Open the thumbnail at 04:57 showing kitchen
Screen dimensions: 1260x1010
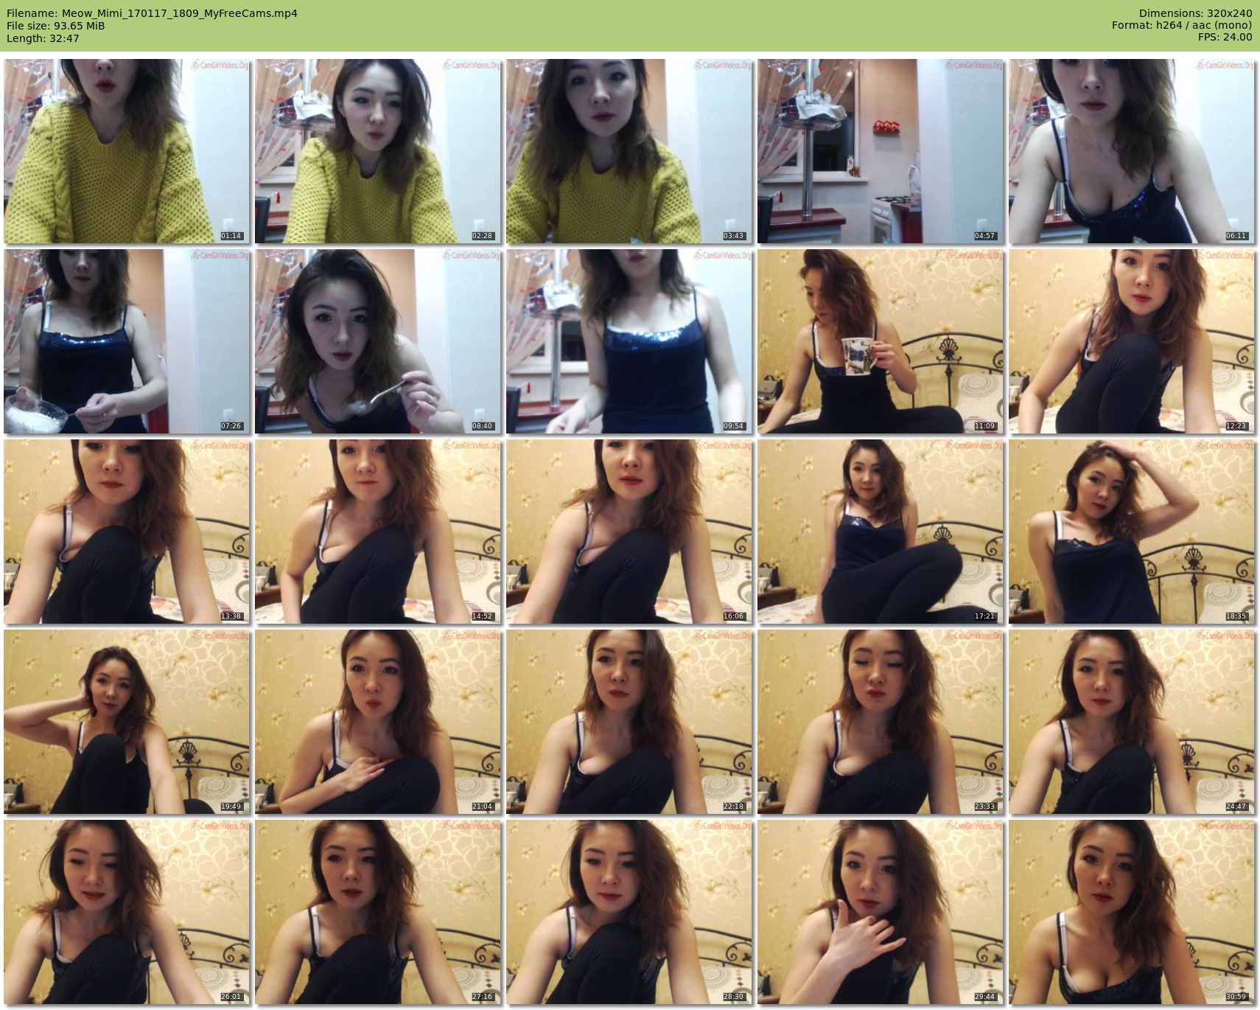[x=881, y=151]
